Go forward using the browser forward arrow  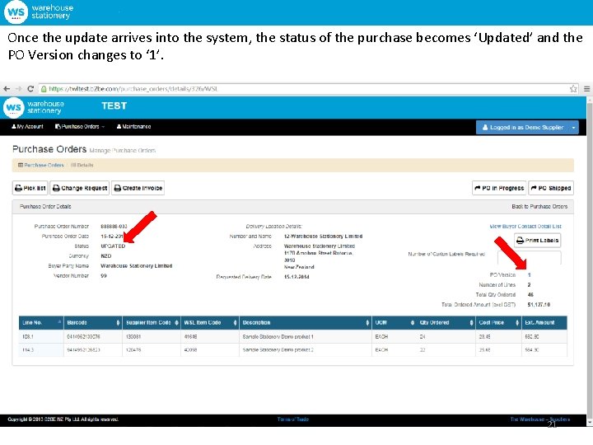click(18, 89)
